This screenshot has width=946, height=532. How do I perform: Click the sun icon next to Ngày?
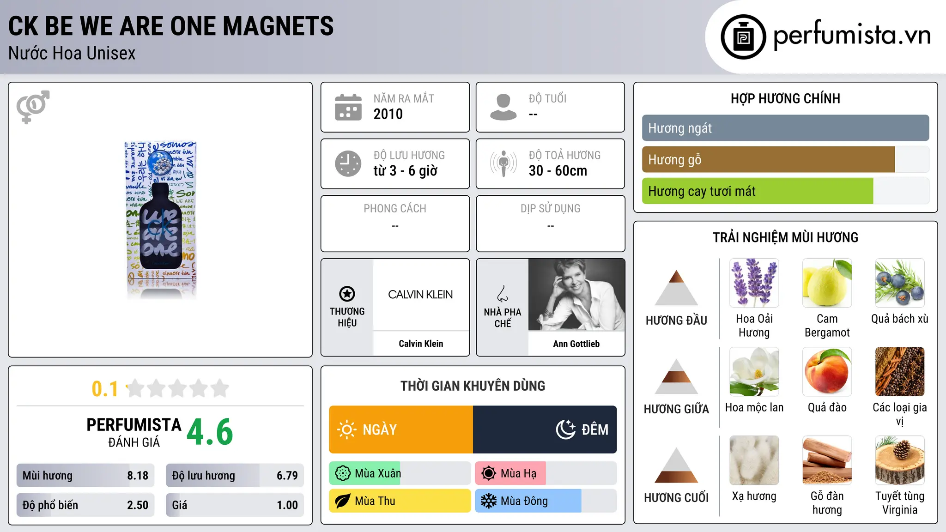[x=346, y=429]
